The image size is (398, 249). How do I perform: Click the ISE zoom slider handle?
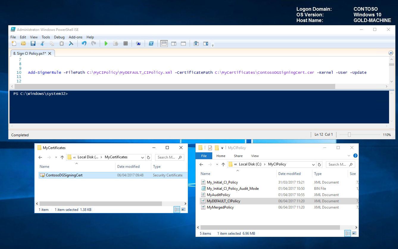pos(349,135)
